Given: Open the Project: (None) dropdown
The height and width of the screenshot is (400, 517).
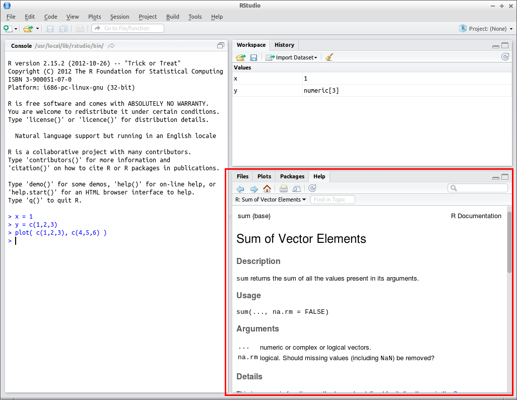Looking at the screenshot, I should click(x=486, y=29).
